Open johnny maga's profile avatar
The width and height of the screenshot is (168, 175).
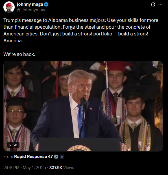tap(9, 7)
